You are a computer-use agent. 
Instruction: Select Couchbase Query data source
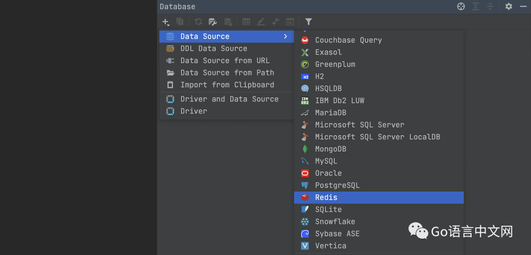[348, 40]
